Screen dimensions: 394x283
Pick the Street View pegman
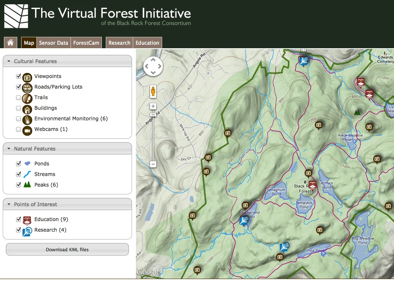point(153,91)
